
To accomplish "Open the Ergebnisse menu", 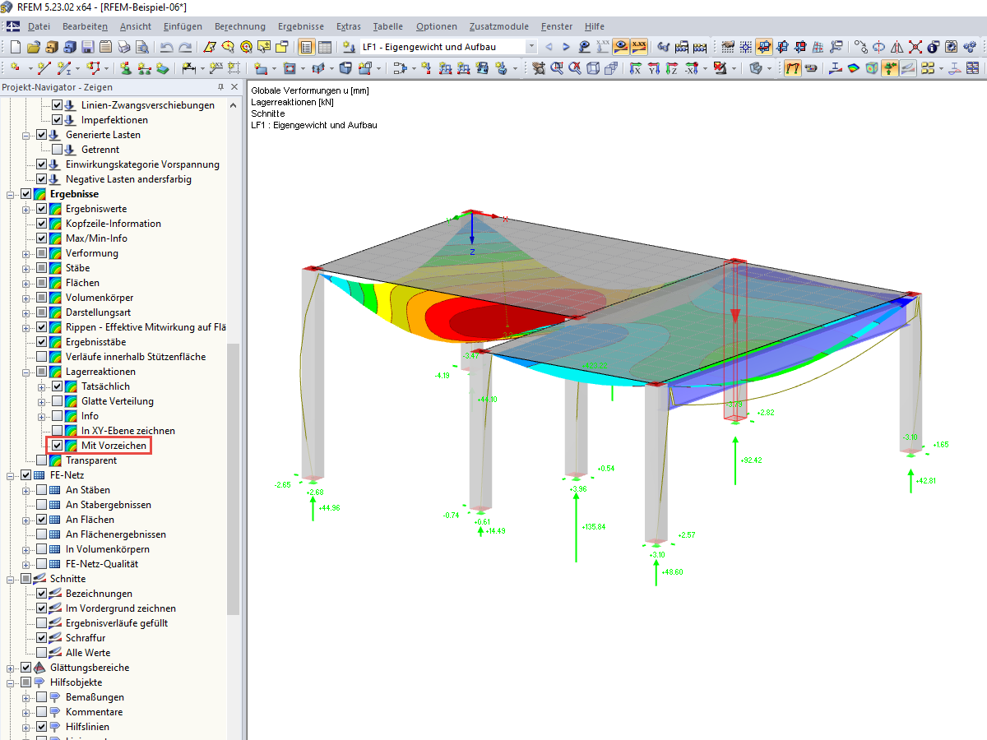I will (x=301, y=26).
